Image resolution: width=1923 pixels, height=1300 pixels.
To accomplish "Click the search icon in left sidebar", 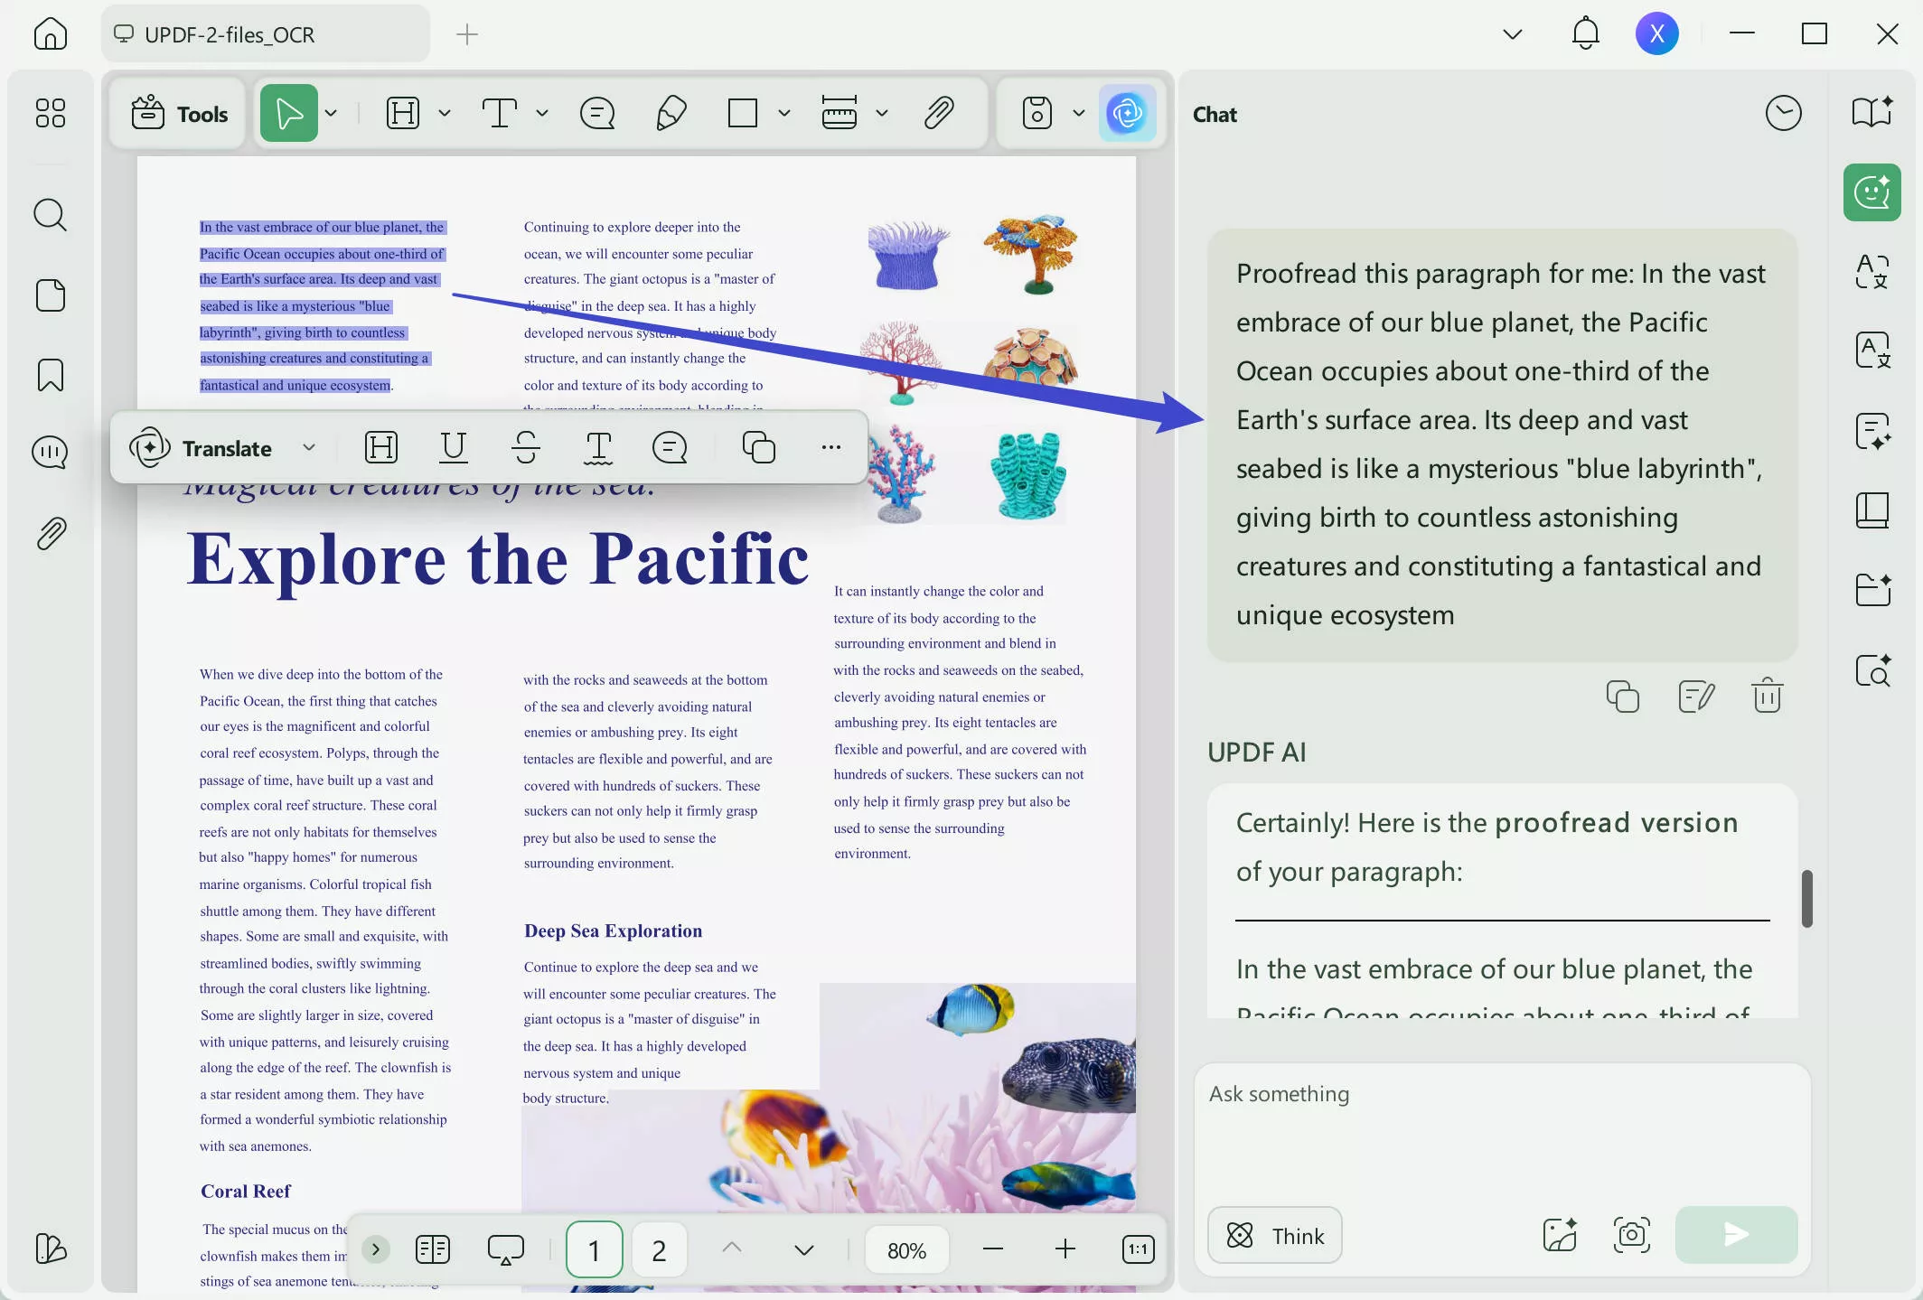I will tap(50, 215).
